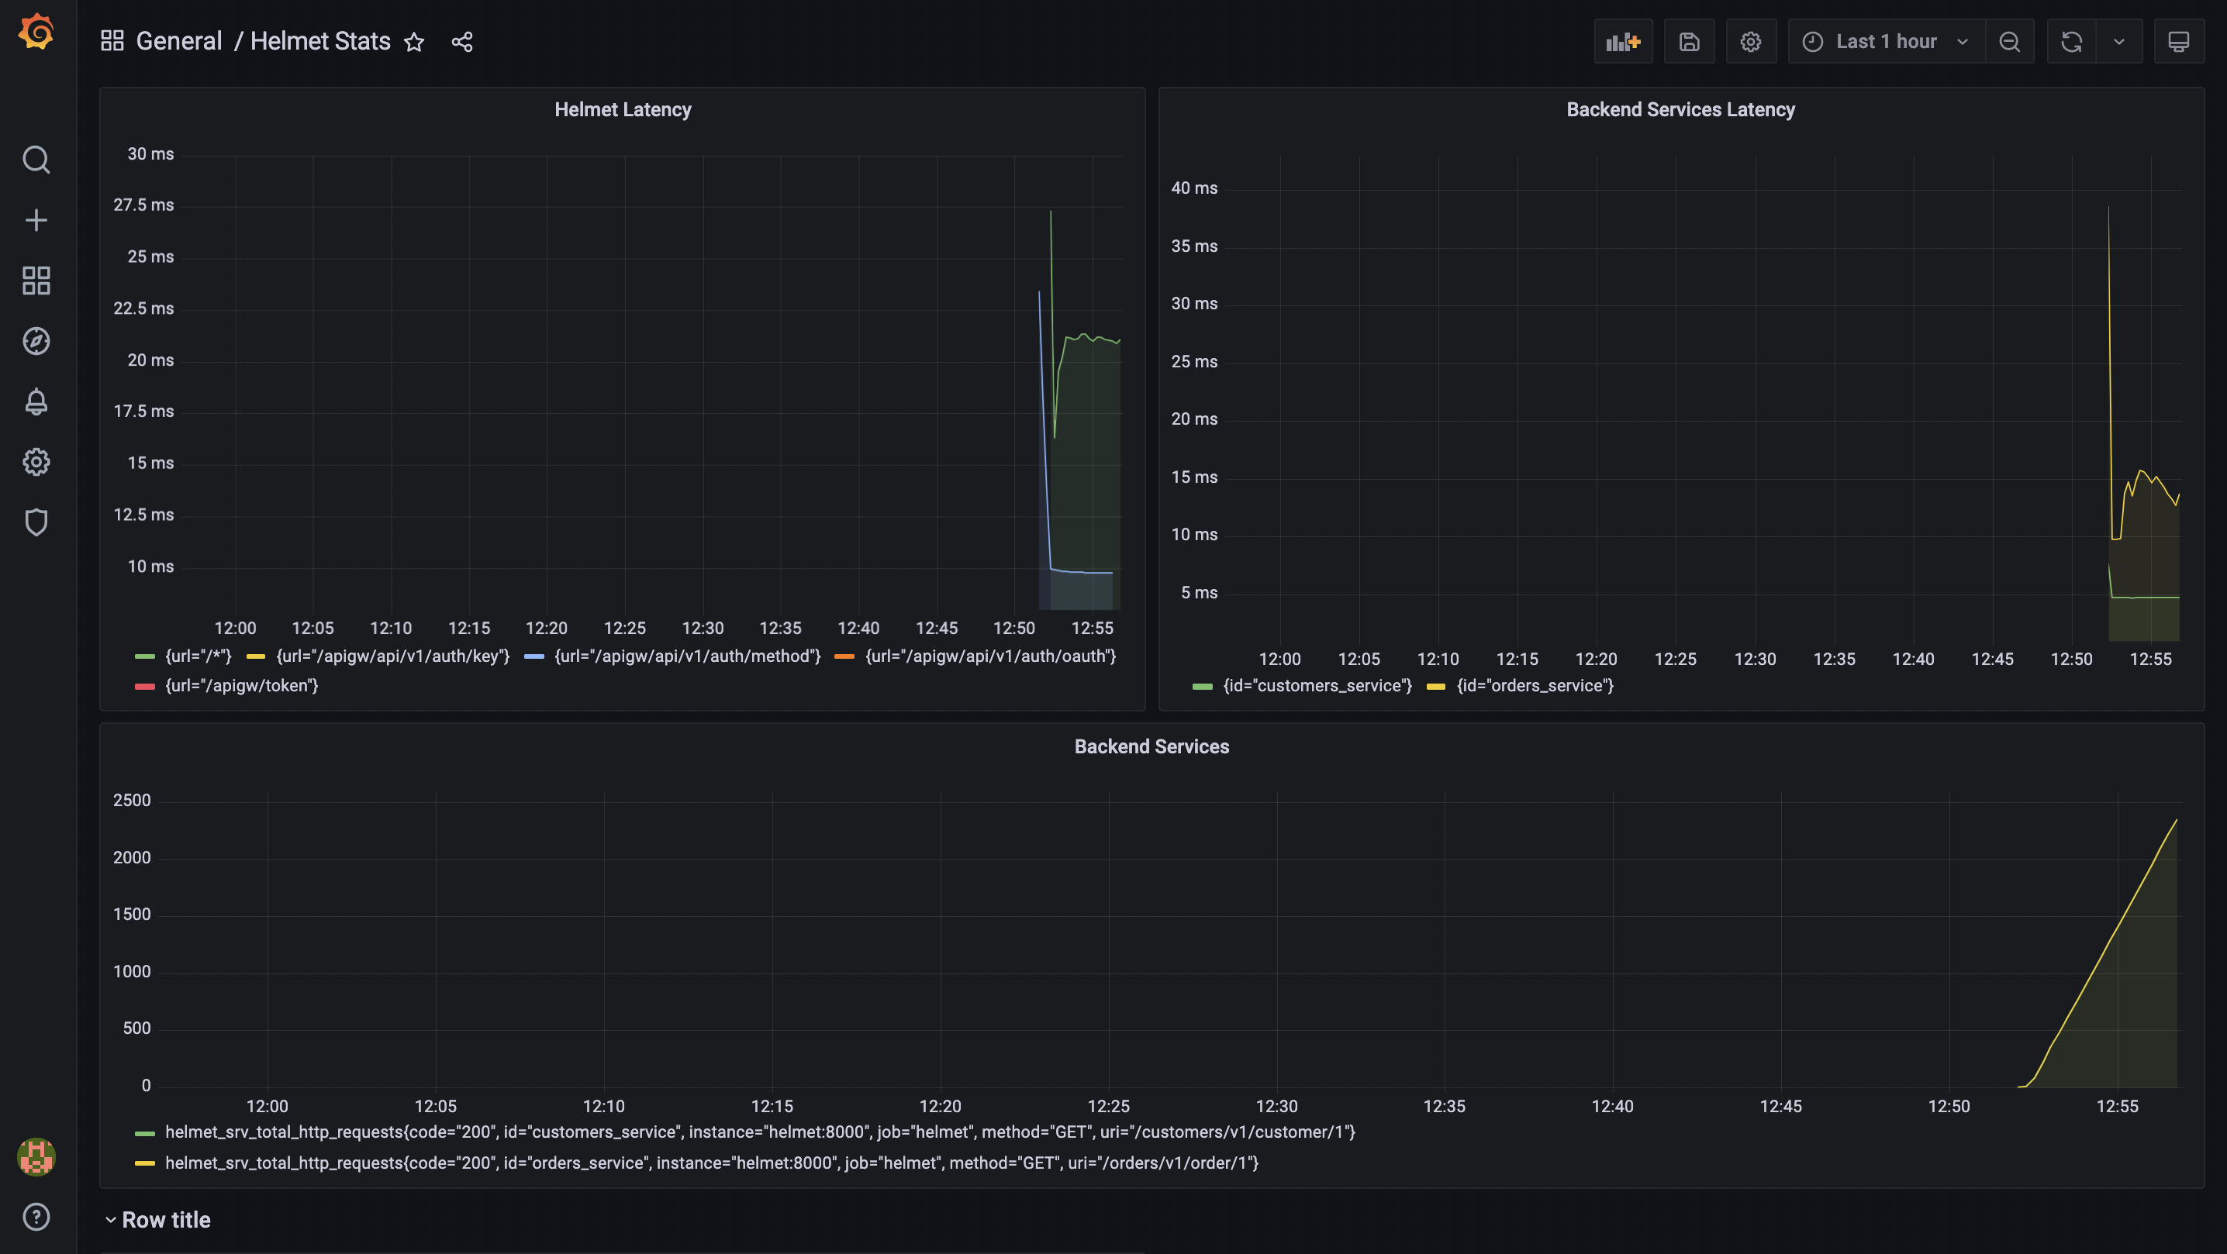Screen dimensions: 2227x1254
Task: Click red color swatch for /apigw/token
Action: pos(144,686)
